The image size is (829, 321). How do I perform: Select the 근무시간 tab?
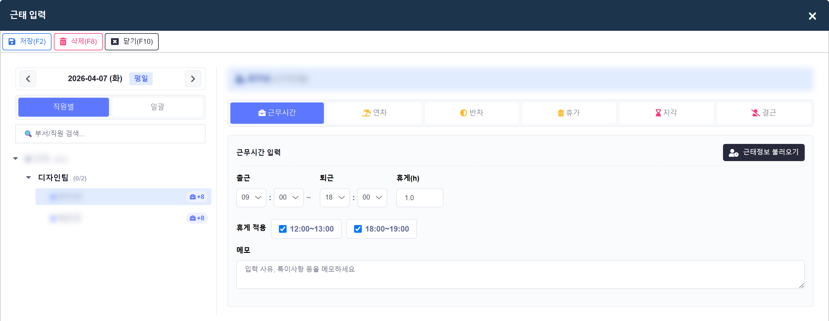tap(277, 113)
